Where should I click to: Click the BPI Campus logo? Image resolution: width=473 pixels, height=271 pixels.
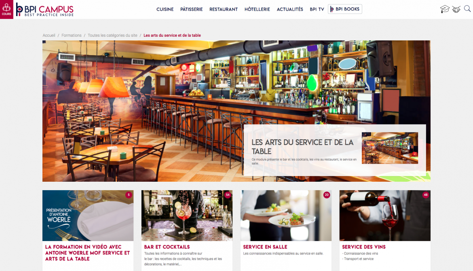pos(44,10)
